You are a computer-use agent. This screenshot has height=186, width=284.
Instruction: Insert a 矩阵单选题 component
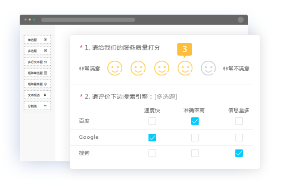[37, 73]
